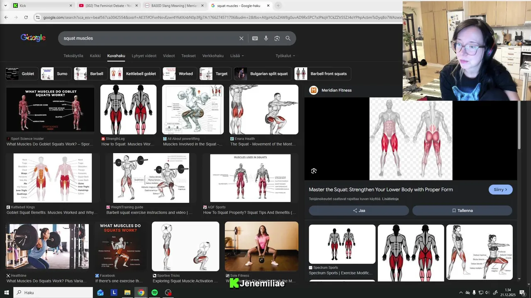Filter images by Bulgarian split squat chip
This screenshot has height=298, width=531.
(x=263, y=74)
